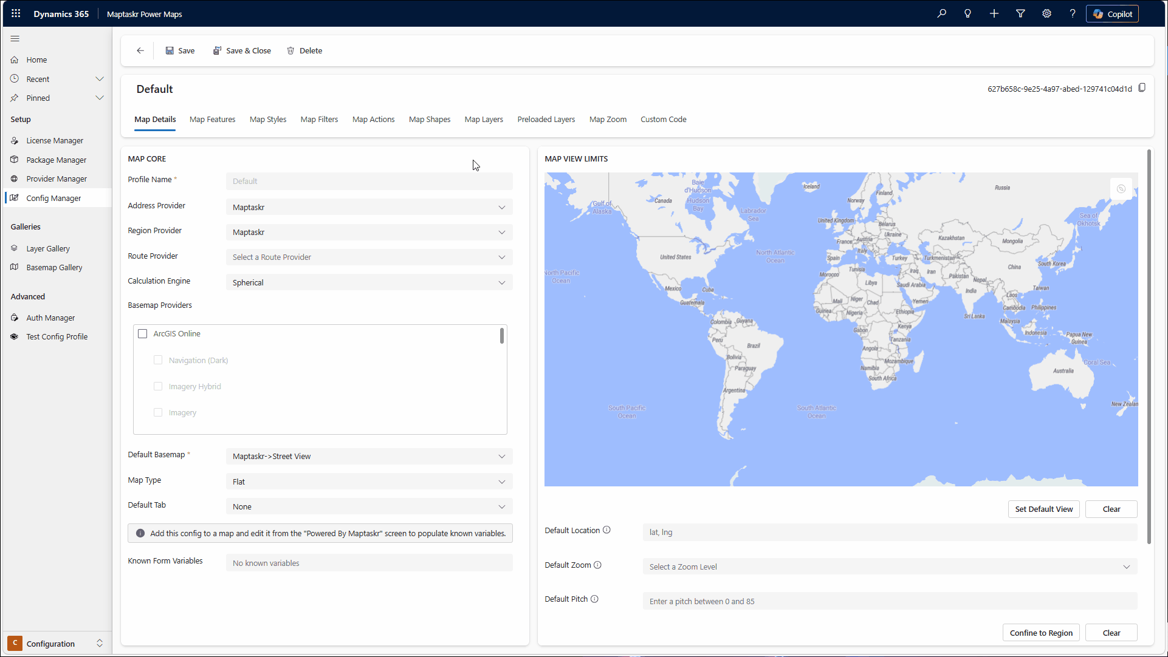The width and height of the screenshot is (1168, 657).
Task: Switch to the Map Layers tab
Action: click(x=484, y=120)
